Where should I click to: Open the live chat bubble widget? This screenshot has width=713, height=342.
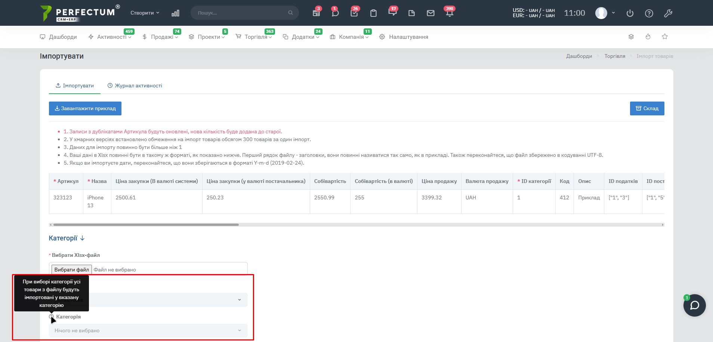[x=694, y=305]
